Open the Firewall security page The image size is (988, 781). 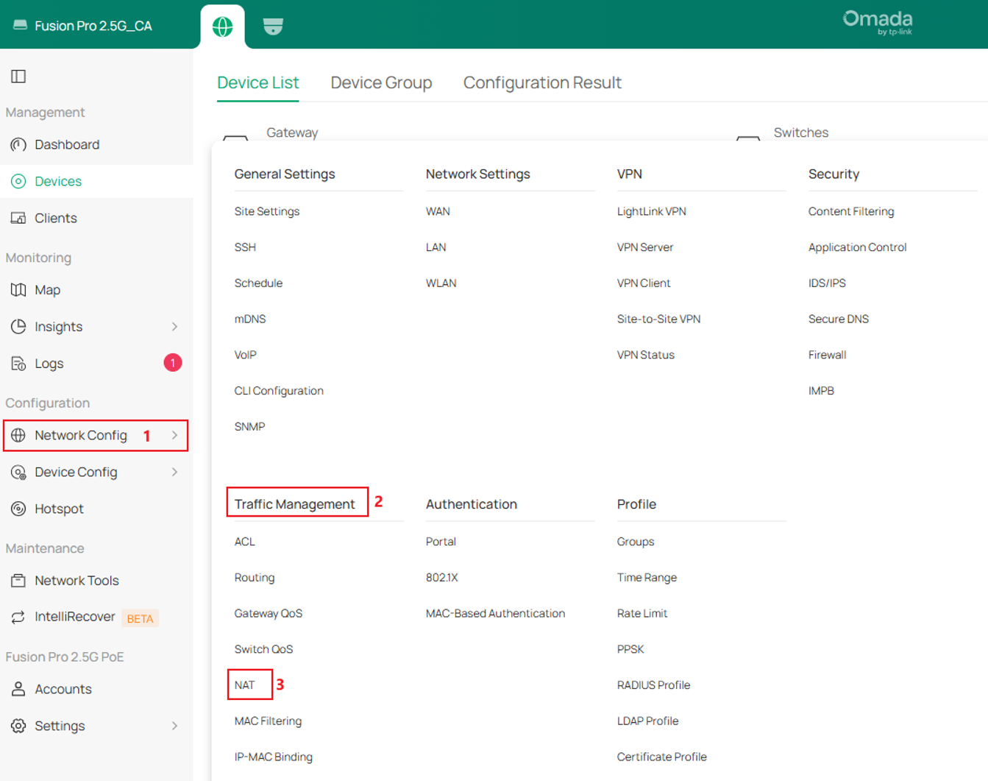pos(827,355)
